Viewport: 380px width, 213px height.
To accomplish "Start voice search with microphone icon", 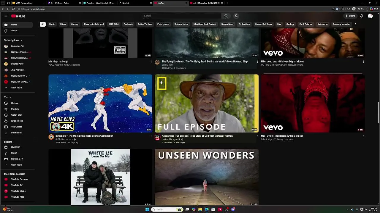I will click(236, 16).
